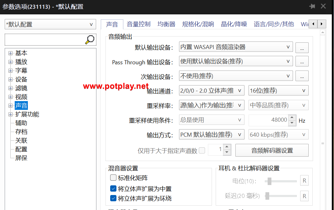
Task: Open the 次输出设备 dropdown
Action: click(236, 76)
